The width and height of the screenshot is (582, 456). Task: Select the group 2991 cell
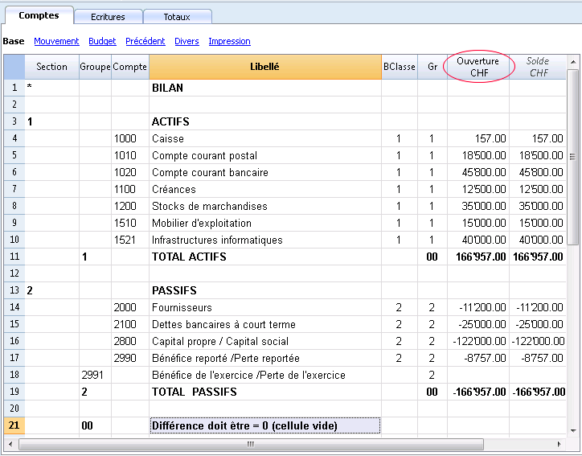coord(95,375)
